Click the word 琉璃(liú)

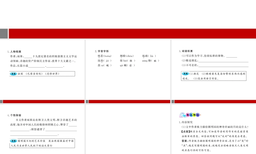(149, 56)
